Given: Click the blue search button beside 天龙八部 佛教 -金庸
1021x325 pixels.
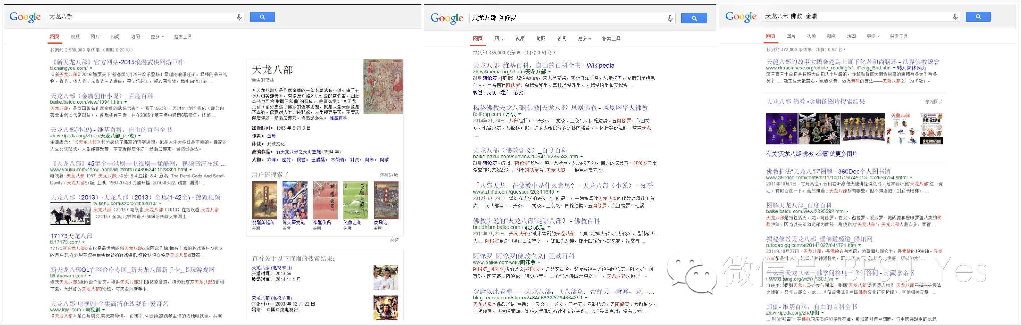Looking at the screenshot, I should 978,17.
